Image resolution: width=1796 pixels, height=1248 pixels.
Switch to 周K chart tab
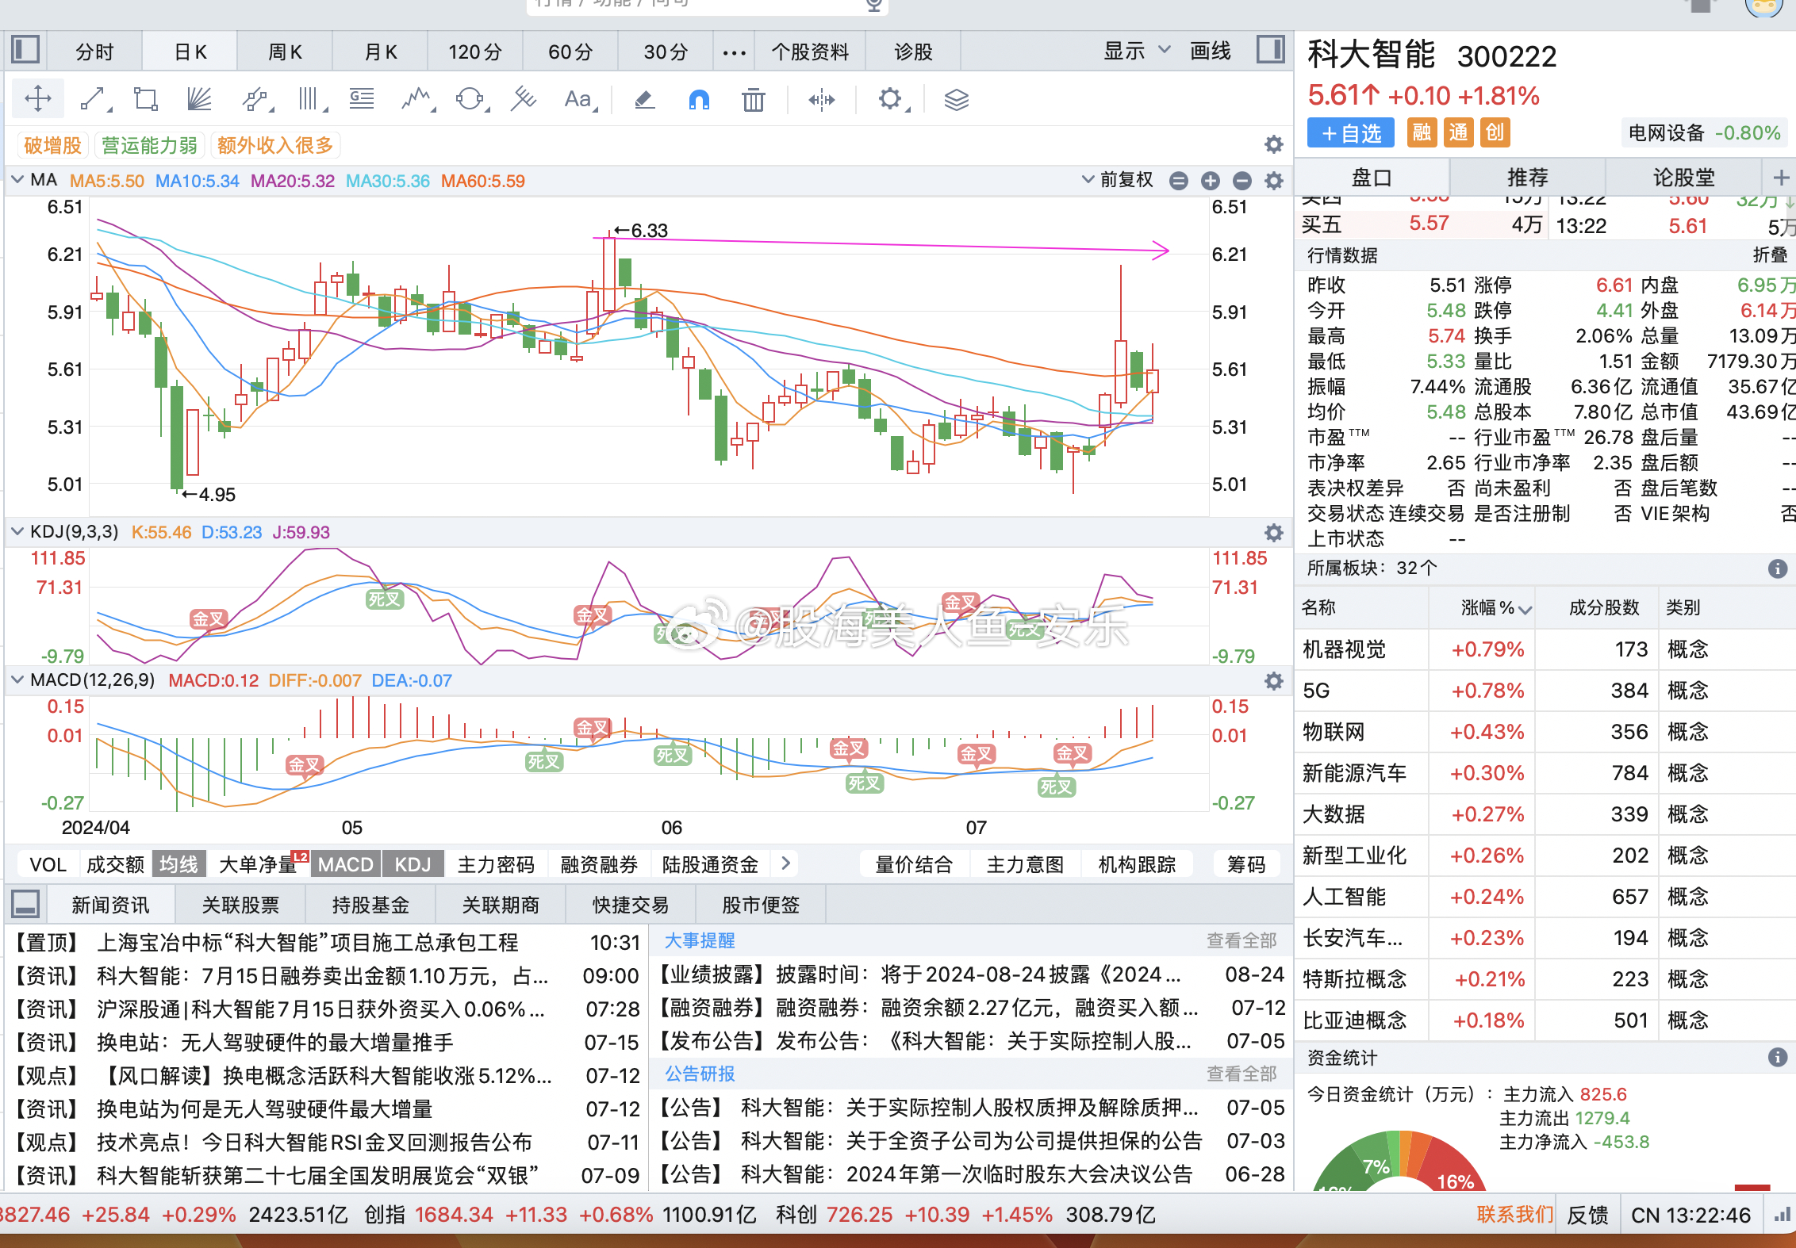point(285,52)
